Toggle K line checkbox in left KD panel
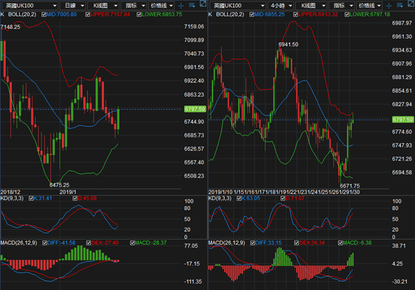This screenshot has width=415, height=290. tap(32, 198)
